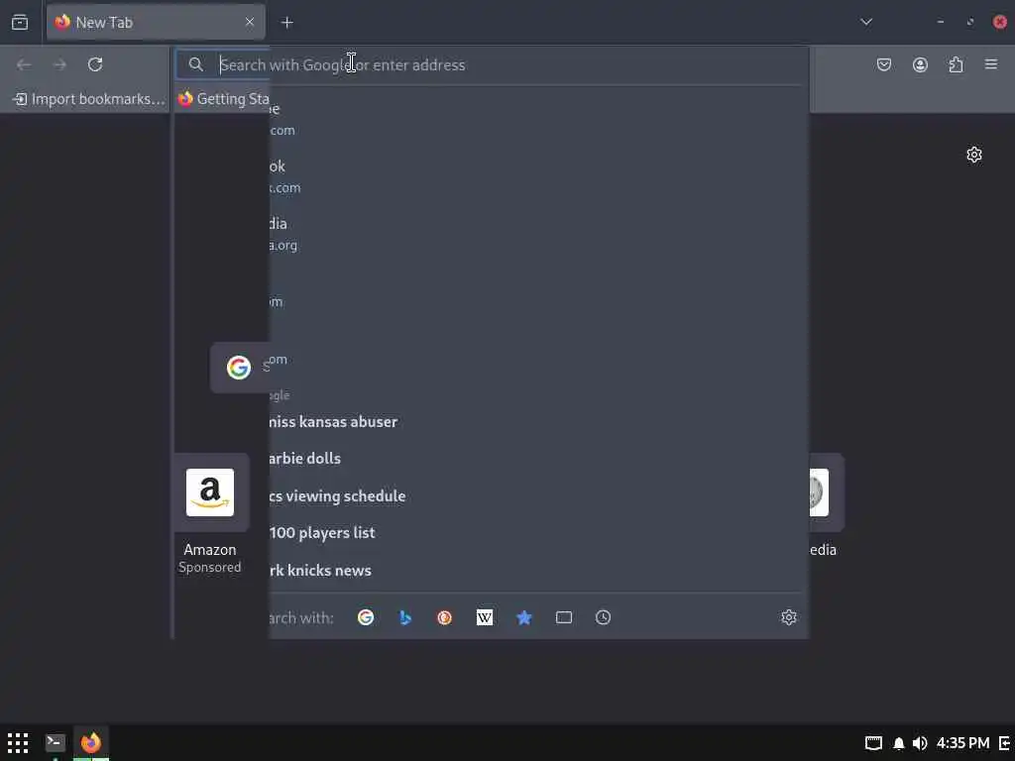Open new tab page customize gear
Screen dimensions: 1015x761
pyautogui.click(x=974, y=155)
